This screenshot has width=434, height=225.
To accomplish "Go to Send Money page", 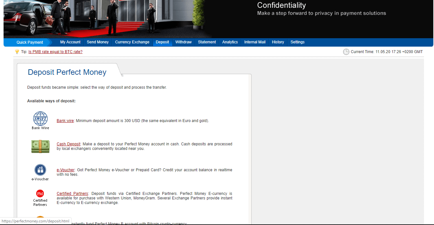I will 98,42.
